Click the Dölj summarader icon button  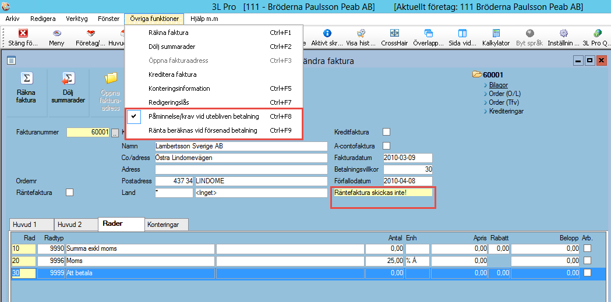pyautogui.click(x=68, y=78)
